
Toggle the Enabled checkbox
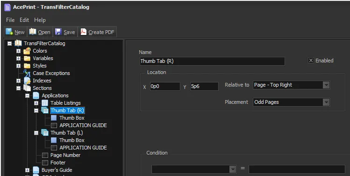coord(311,61)
